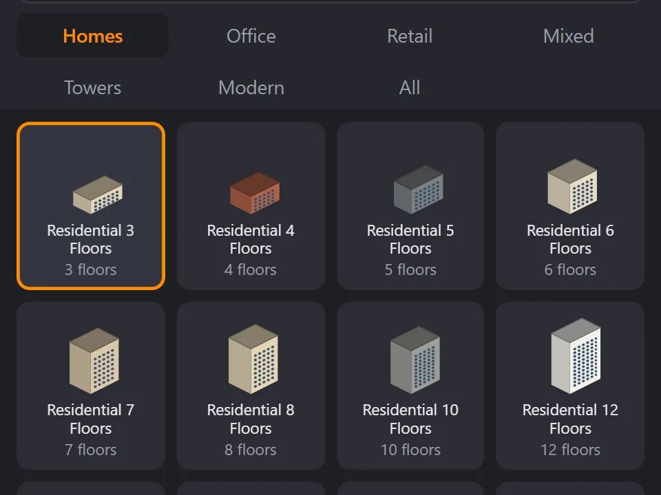Image resolution: width=661 pixels, height=495 pixels.
Task: Switch to the Modern buildings tab
Action: [x=251, y=87]
